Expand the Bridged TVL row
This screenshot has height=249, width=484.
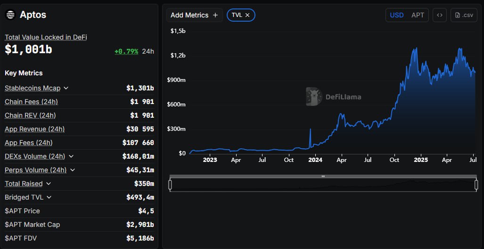tap(49, 197)
